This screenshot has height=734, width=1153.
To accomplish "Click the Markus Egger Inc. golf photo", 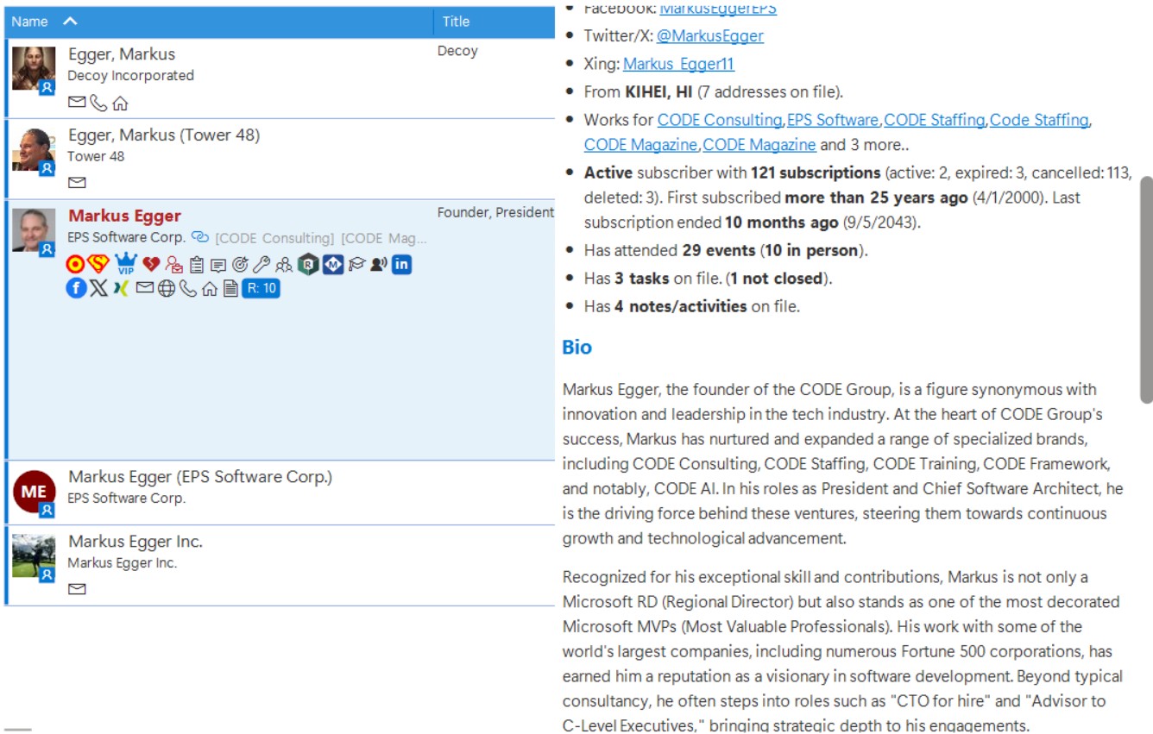I will pyautogui.click(x=34, y=557).
